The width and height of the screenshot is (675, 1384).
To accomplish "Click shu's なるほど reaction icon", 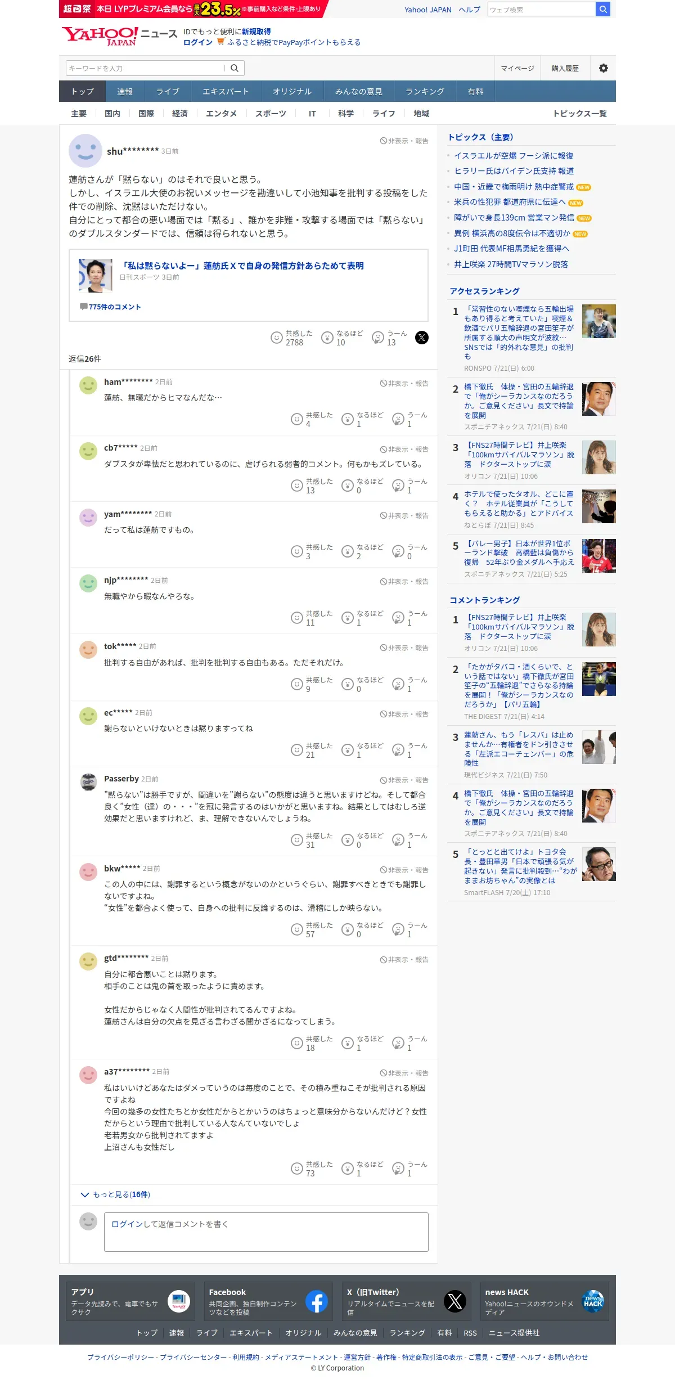I will pos(327,338).
